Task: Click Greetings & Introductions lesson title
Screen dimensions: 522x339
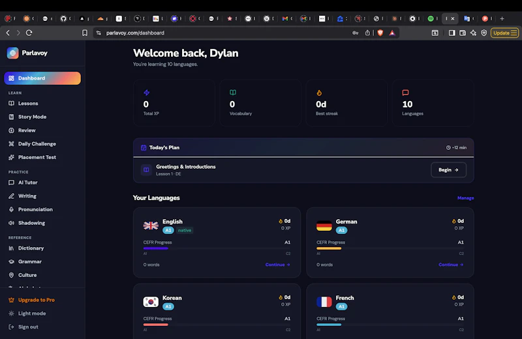Action: [186, 167]
